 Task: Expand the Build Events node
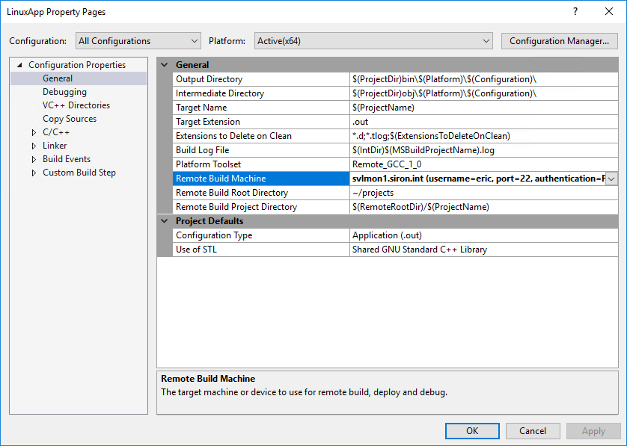[34, 160]
